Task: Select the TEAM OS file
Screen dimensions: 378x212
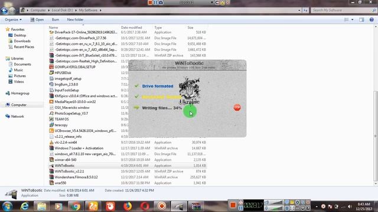Action: click(x=61, y=119)
